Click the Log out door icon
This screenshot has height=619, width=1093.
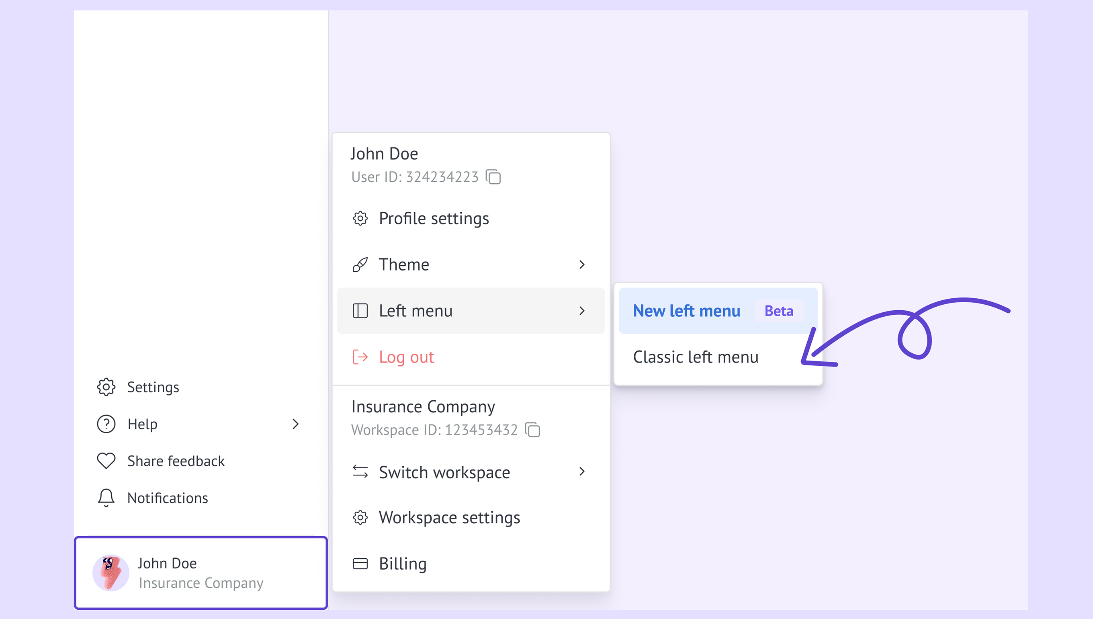click(x=360, y=357)
